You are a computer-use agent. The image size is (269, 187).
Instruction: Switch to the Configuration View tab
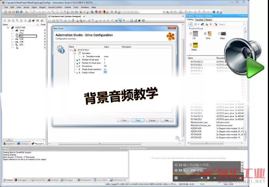tap(24, 143)
